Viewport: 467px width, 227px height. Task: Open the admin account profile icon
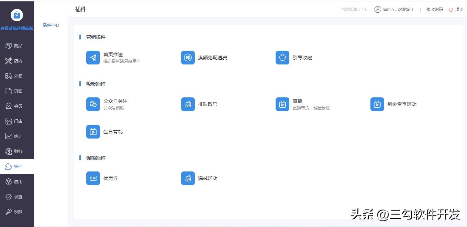coord(378,9)
